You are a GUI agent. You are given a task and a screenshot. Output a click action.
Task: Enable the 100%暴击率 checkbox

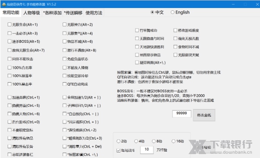click(10, 84)
